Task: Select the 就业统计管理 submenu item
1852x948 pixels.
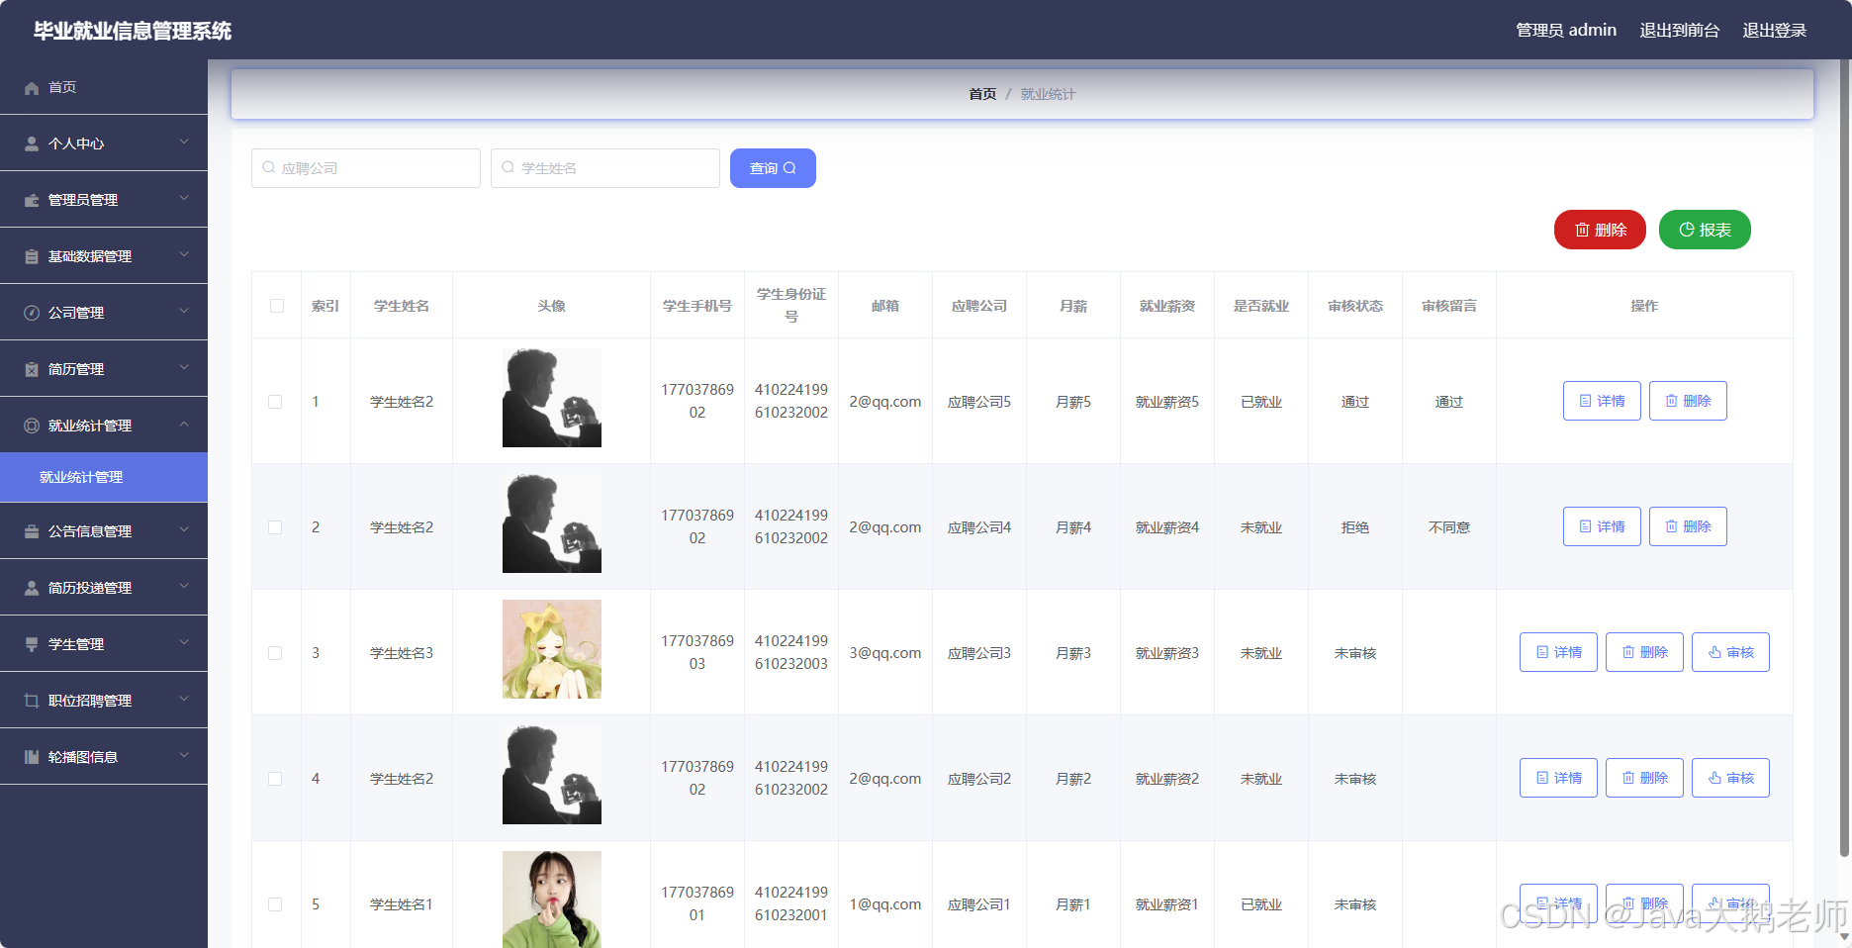Action: [104, 477]
